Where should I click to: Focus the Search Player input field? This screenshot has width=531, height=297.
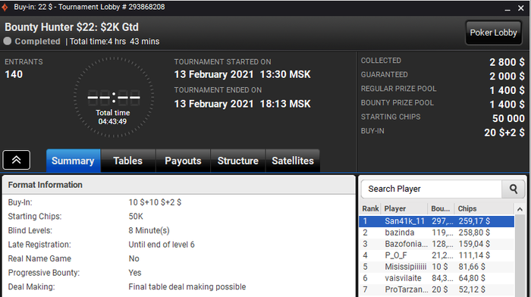(432, 189)
